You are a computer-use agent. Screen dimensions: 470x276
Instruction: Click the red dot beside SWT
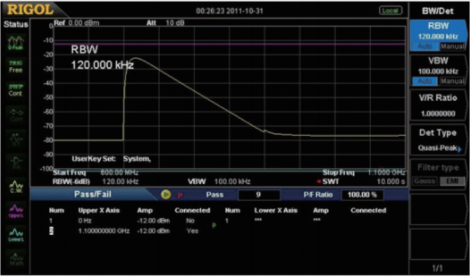[x=319, y=181]
